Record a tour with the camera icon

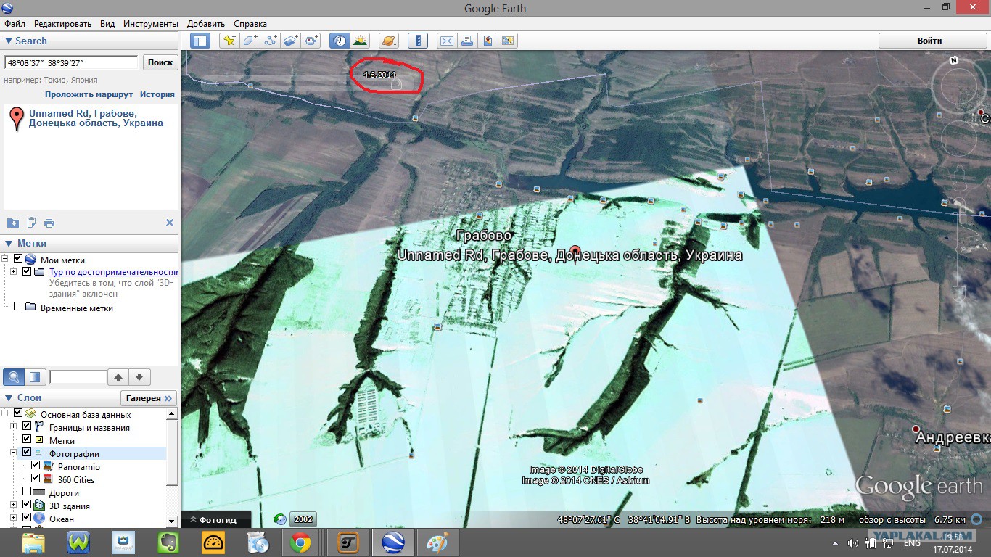pos(312,41)
